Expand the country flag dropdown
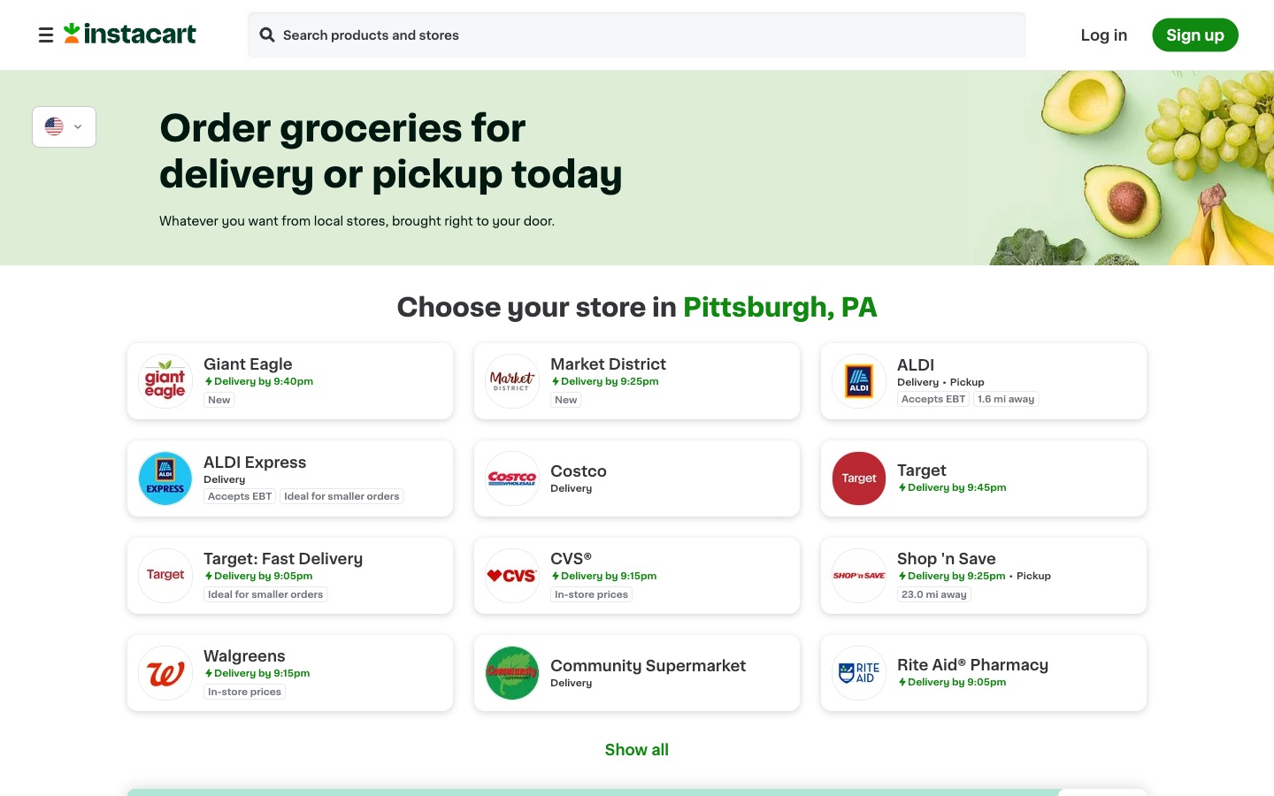The height and width of the screenshot is (796, 1274). click(x=64, y=126)
